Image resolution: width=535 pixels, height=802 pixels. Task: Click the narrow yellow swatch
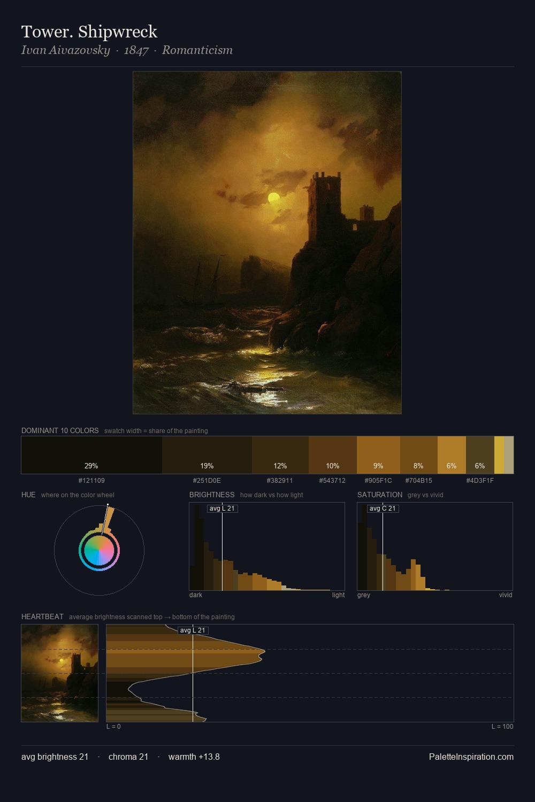pyautogui.click(x=499, y=455)
